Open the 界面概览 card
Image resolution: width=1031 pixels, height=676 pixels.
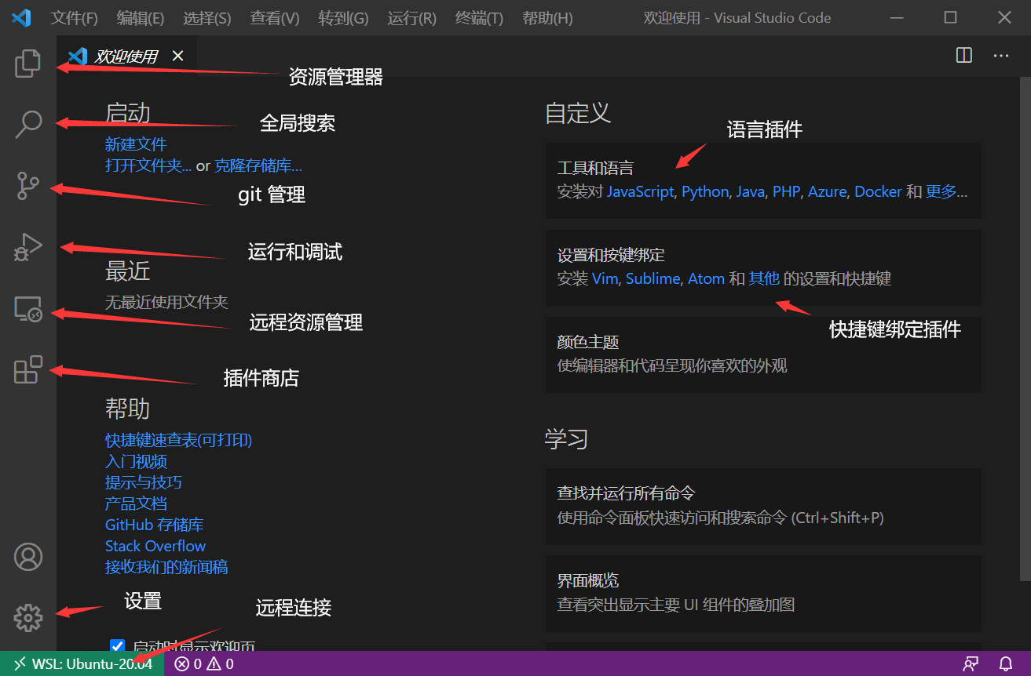(x=763, y=594)
